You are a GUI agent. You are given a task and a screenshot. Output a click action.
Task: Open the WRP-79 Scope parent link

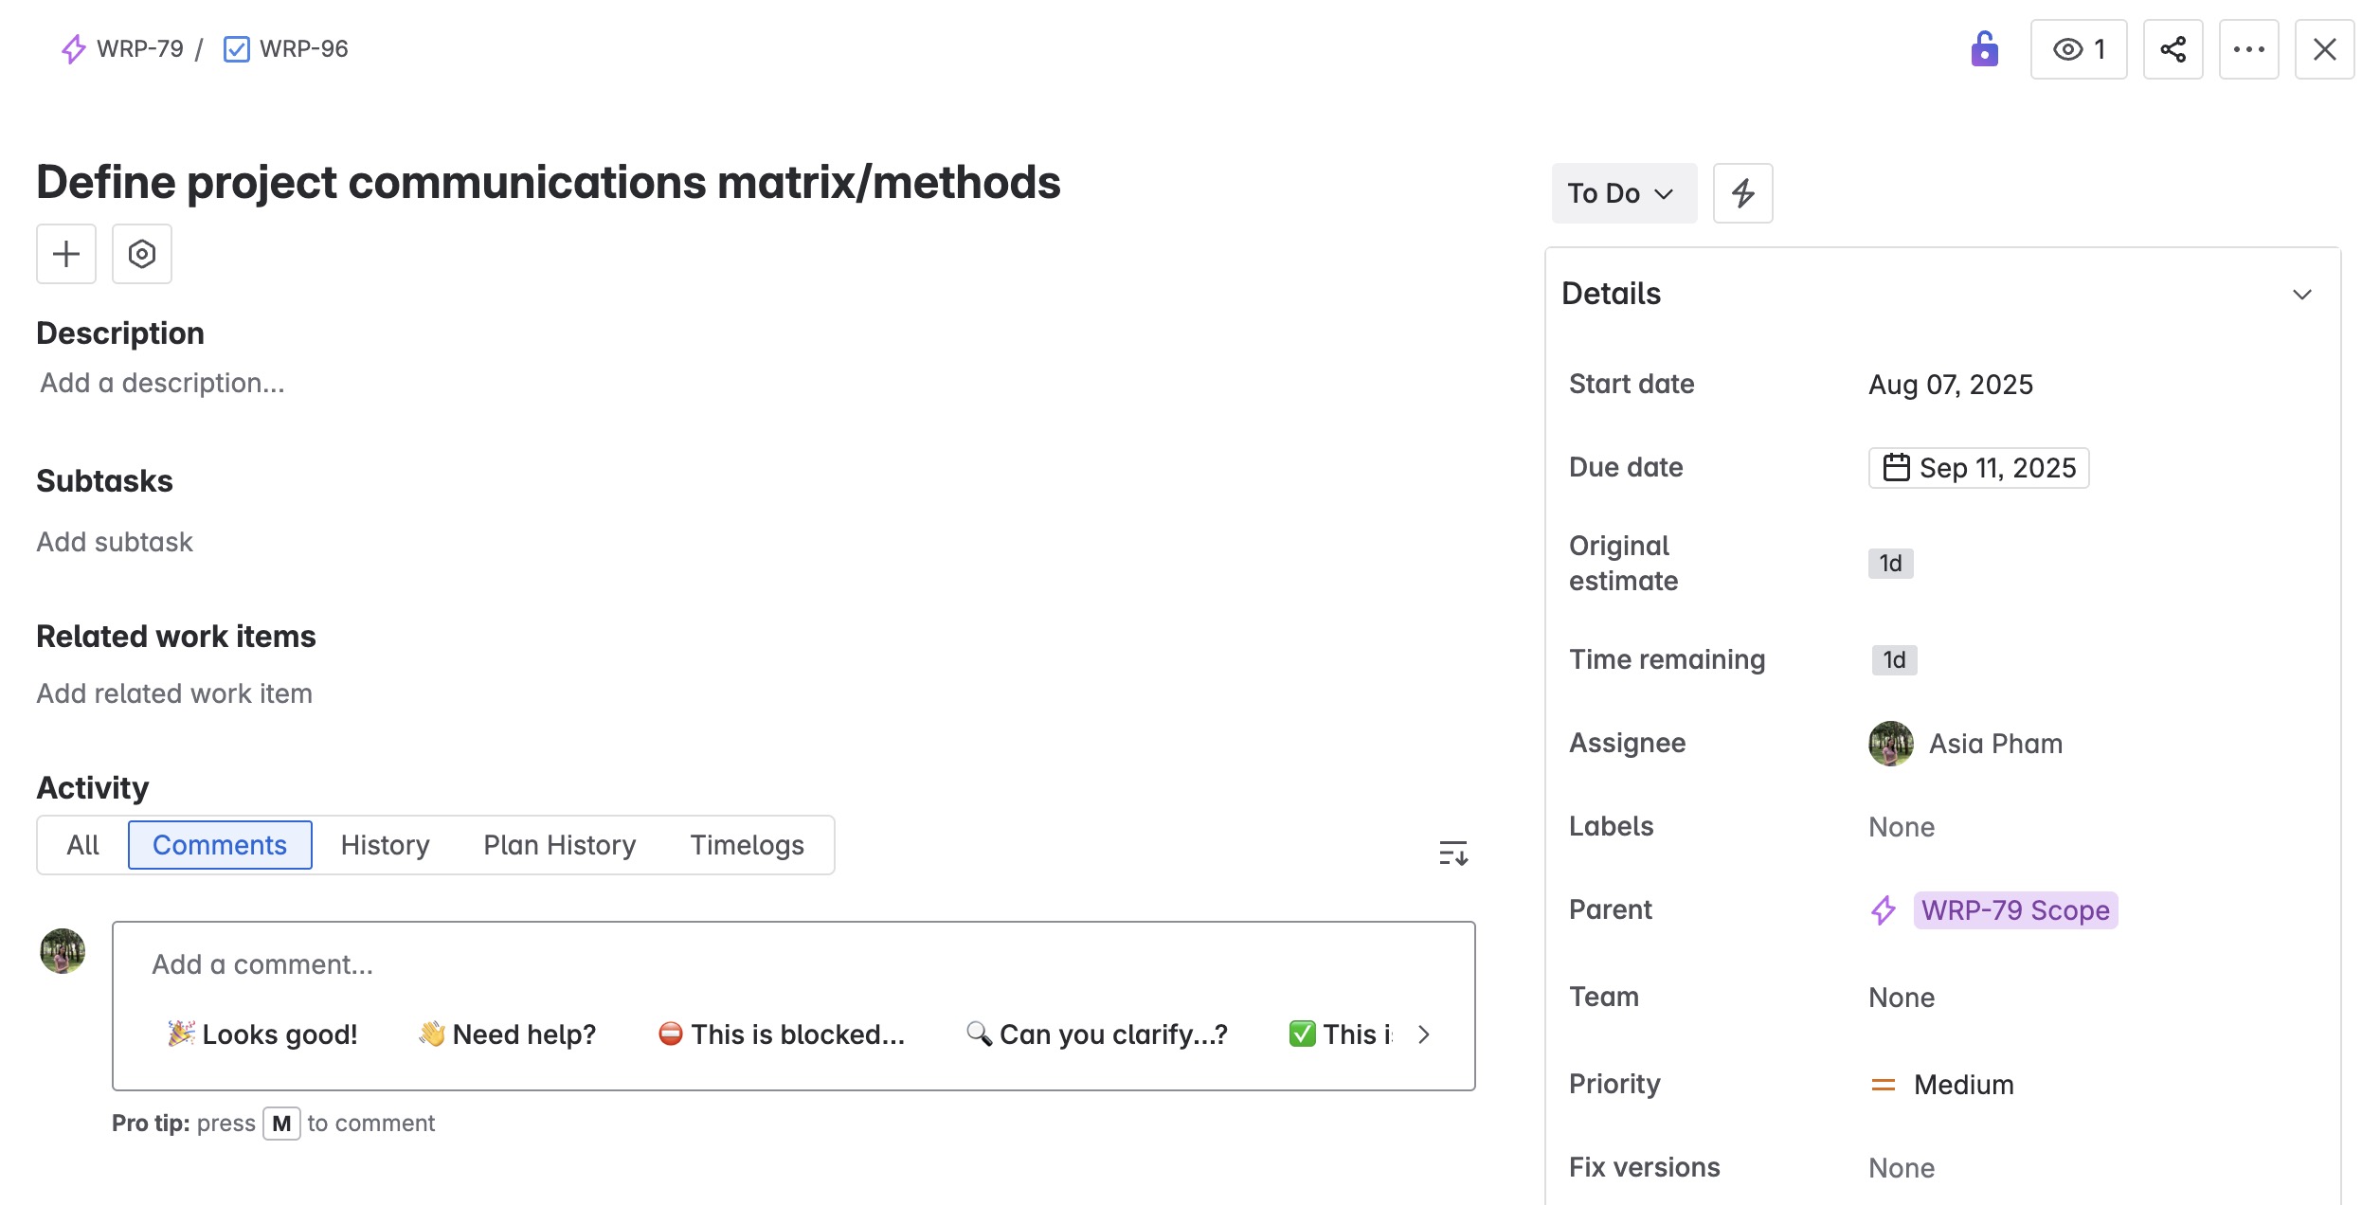click(x=2015, y=910)
